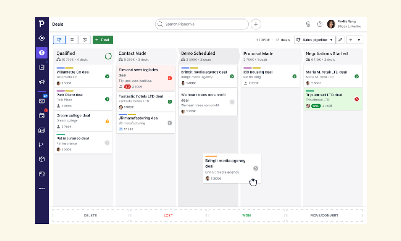Screen dimensions: 401x241
Task: Open the Dream college deal card
Action: point(83,121)
